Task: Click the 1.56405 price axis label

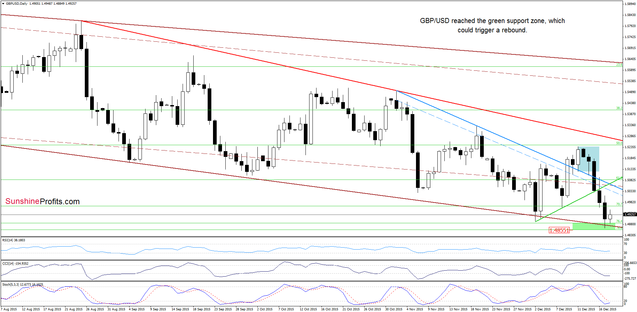Action: tap(630, 59)
